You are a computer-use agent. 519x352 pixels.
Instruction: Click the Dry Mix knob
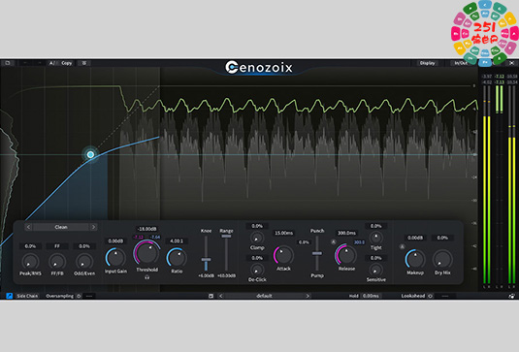442,259
